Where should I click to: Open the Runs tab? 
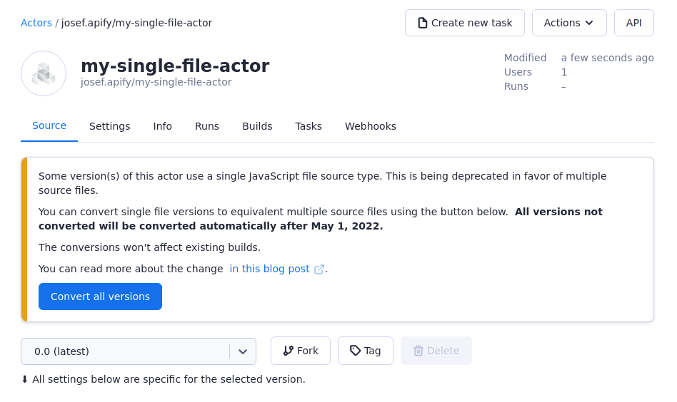coord(207,126)
